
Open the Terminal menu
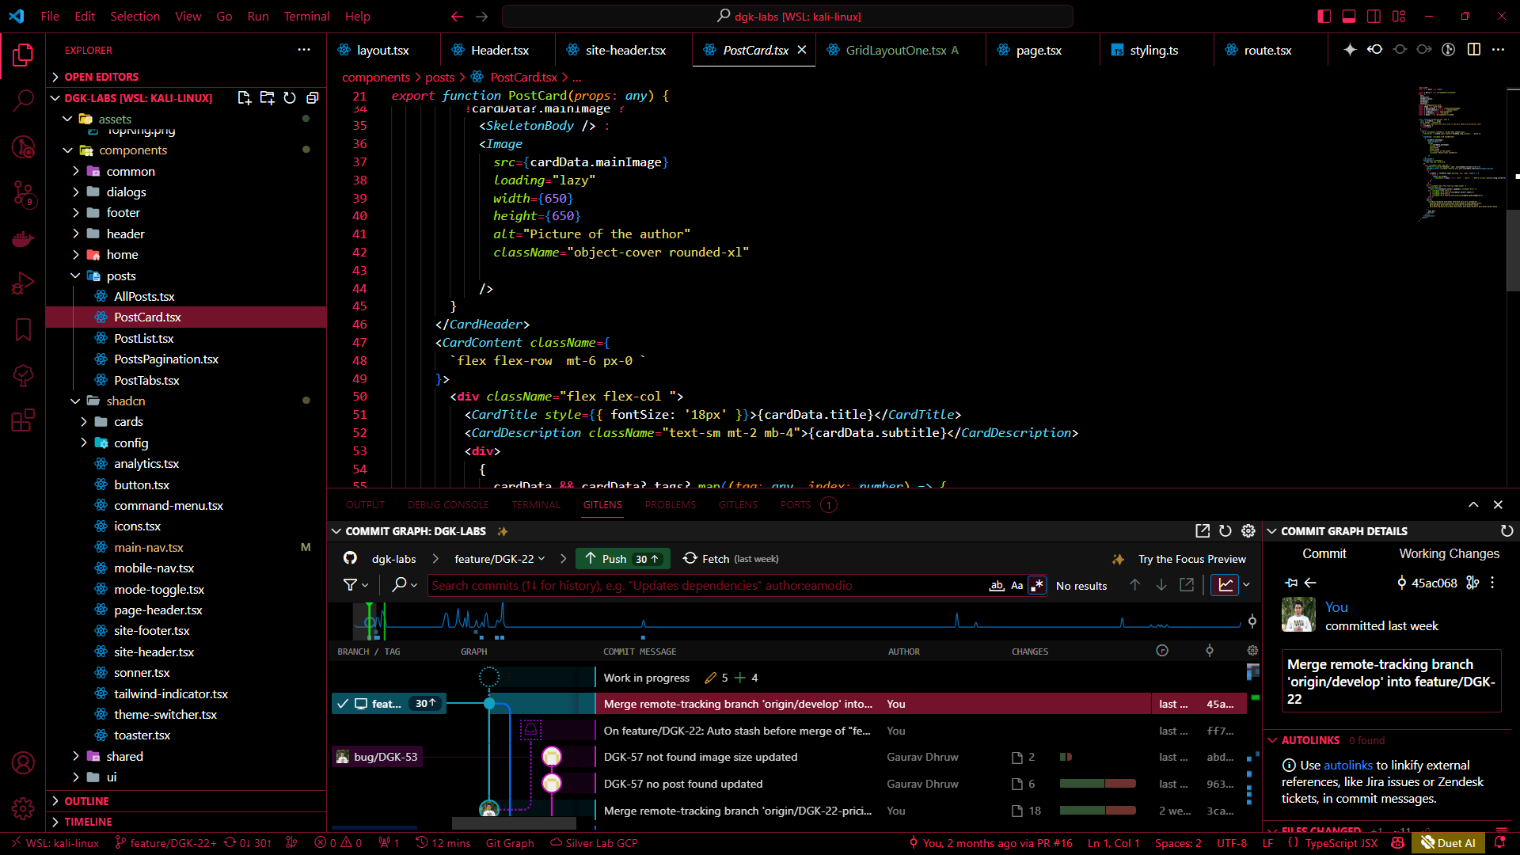click(x=306, y=16)
